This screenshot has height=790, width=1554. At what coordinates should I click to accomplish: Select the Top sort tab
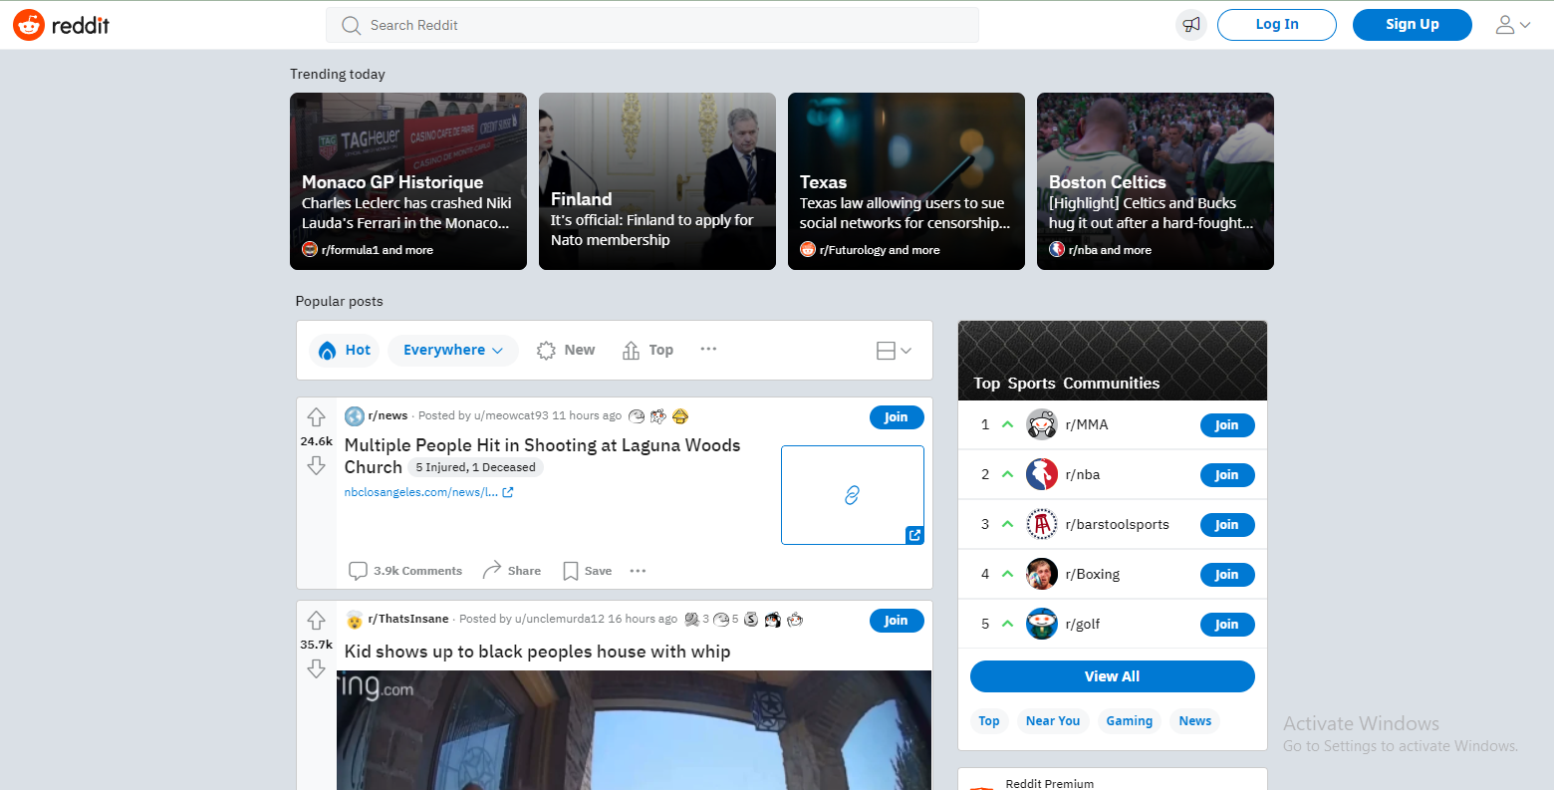(x=647, y=350)
